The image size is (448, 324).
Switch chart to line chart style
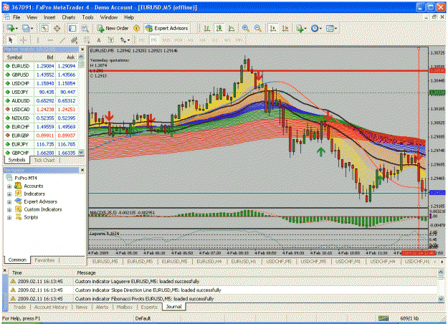pyautogui.click(x=232, y=28)
